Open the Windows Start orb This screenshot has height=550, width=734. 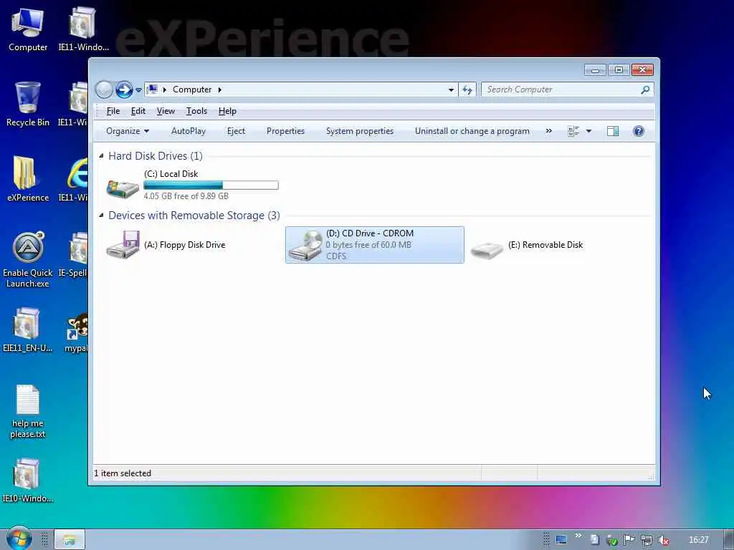pyautogui.click(x=19, y=539)
